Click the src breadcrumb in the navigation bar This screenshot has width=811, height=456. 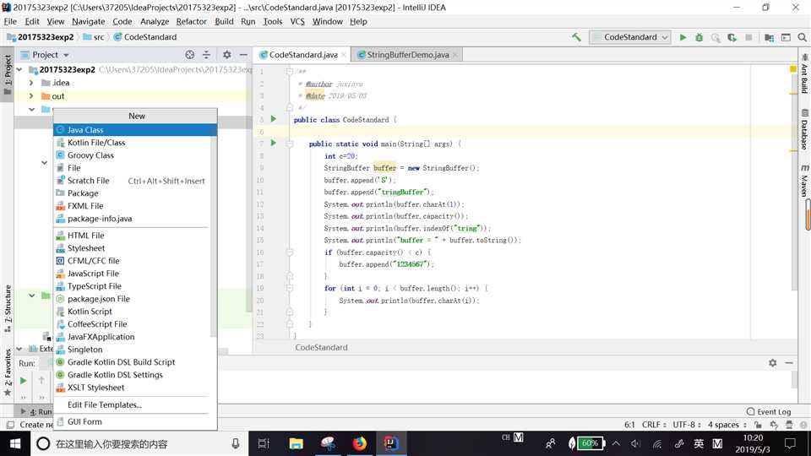click(94, 37)
